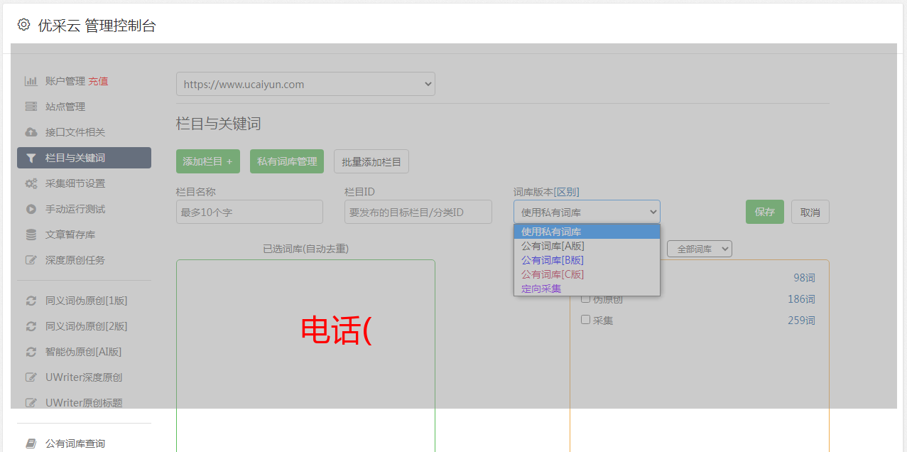Click the refresh icon for 同义词伪原创[2版]
This screenshot has width=907, height=452.
click(x=31, y=326)
